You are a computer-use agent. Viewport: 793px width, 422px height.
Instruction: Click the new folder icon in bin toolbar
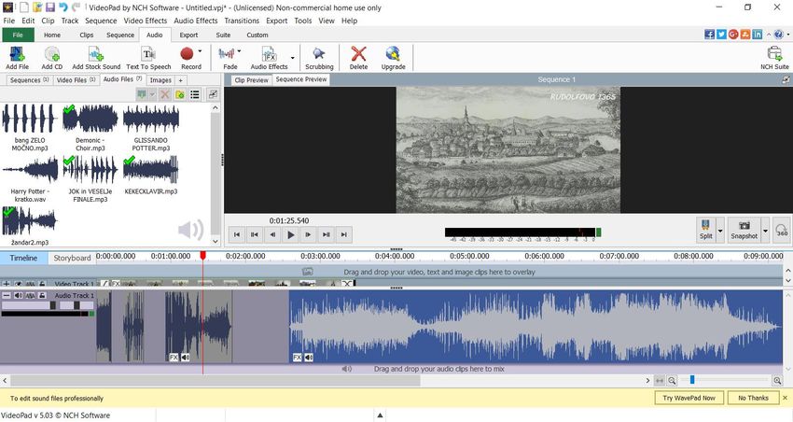(x=179, y=94)
